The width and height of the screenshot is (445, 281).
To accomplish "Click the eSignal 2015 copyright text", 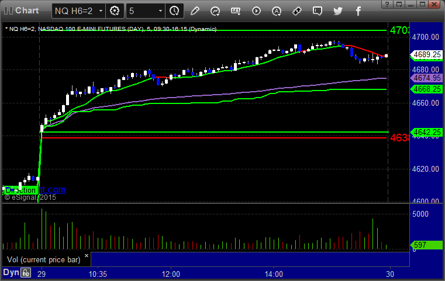I will 30,197.
